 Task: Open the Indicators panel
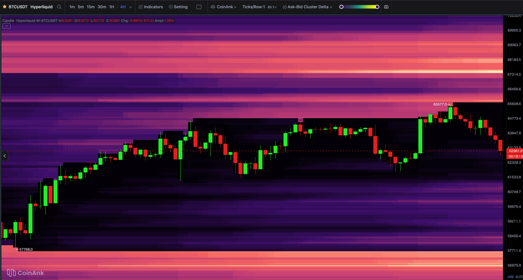click(x=150, y=7)
